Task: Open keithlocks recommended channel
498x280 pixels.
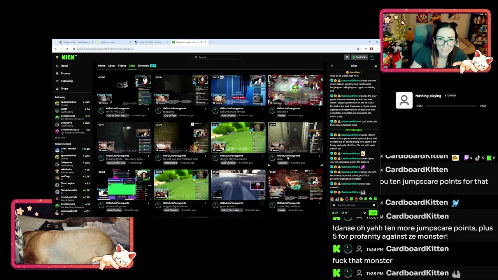Action: [72, 170]
